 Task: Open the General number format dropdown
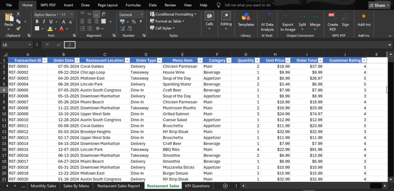[x=142, y=15]
